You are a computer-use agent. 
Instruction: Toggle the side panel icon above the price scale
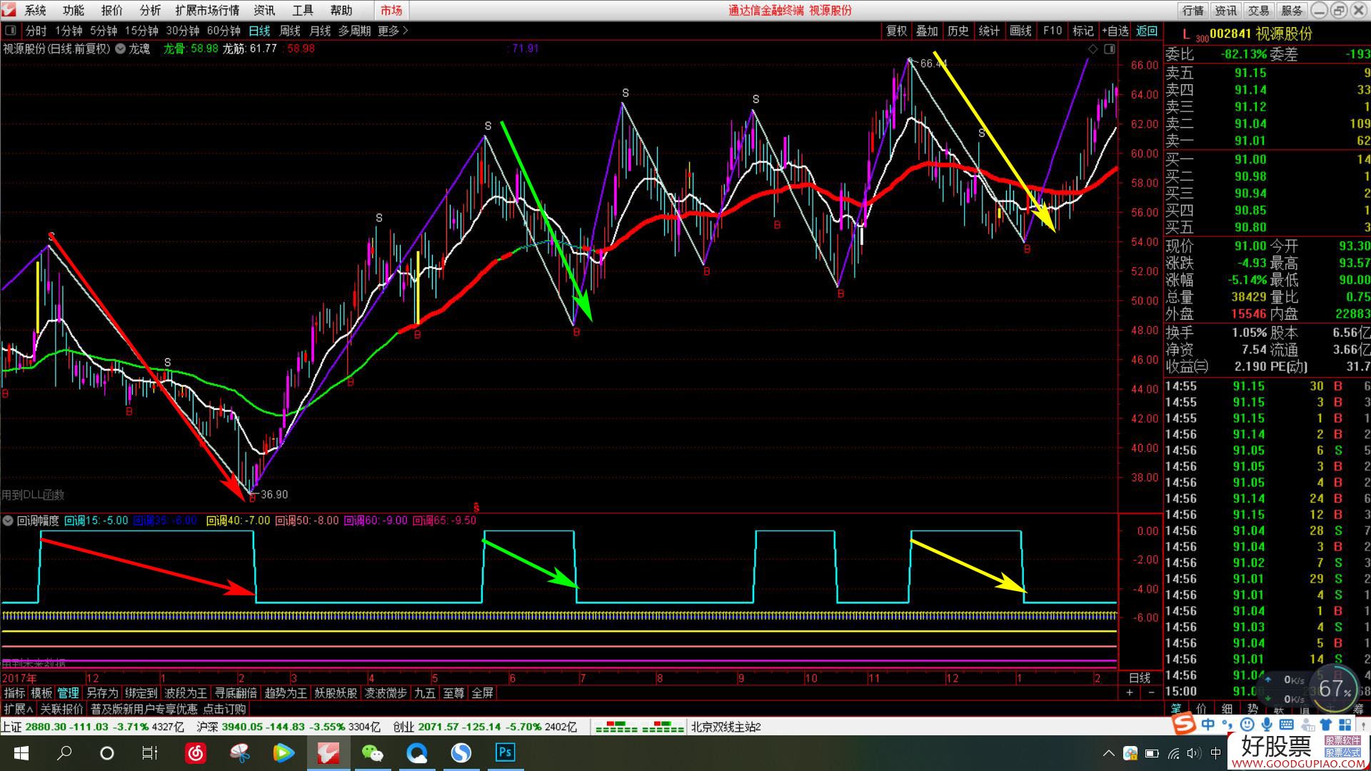[x=1109, y=49]
